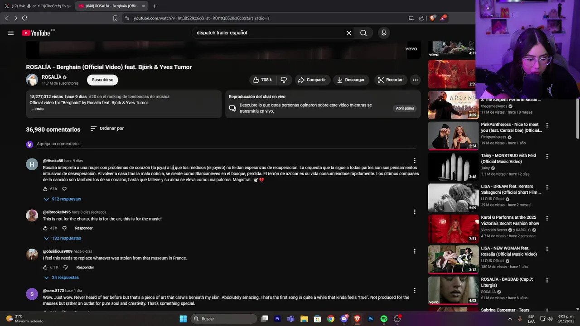Open menu for PinkPantheress Nice to meet you video
This screenshot has width=580, height=326.
(x=547, y=125)
